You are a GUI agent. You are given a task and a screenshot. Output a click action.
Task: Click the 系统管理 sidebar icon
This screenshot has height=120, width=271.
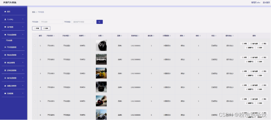point(5,93)
